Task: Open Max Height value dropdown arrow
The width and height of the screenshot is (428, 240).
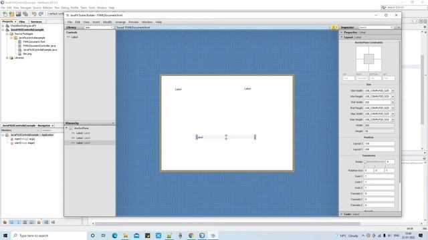Action: point(393,120)
